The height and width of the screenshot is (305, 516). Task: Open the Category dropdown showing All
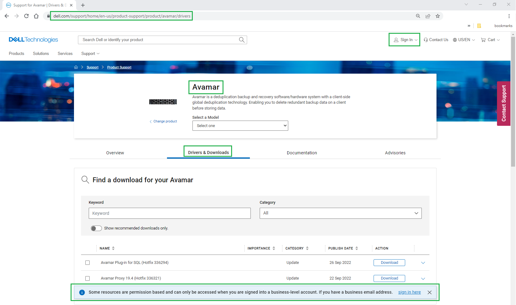(x=340, y=213)
